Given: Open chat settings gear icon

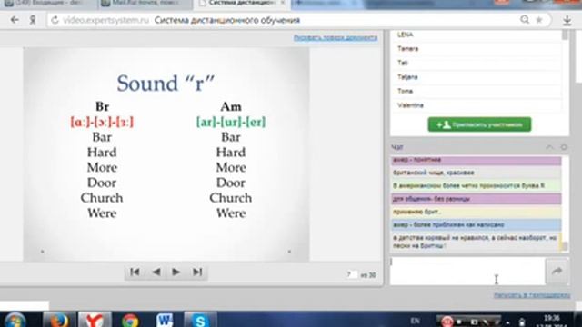Looking at the screenshot, I should 564,147.
